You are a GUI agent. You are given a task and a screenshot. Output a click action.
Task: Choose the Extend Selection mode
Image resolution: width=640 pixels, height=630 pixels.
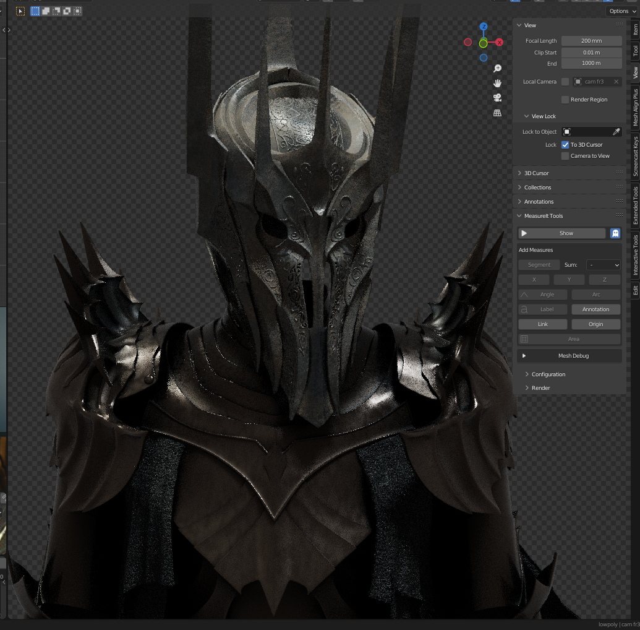tap(46, 11)
